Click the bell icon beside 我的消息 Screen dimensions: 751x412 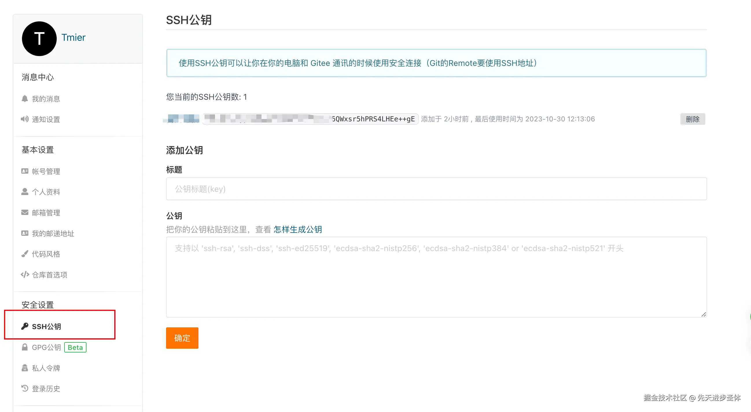click(25, 99)
